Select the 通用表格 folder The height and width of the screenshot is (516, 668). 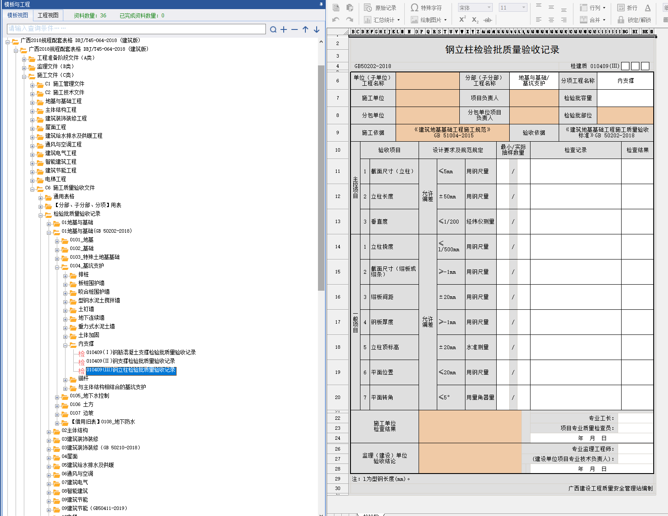pyautogui.click(x=64, y=196)
